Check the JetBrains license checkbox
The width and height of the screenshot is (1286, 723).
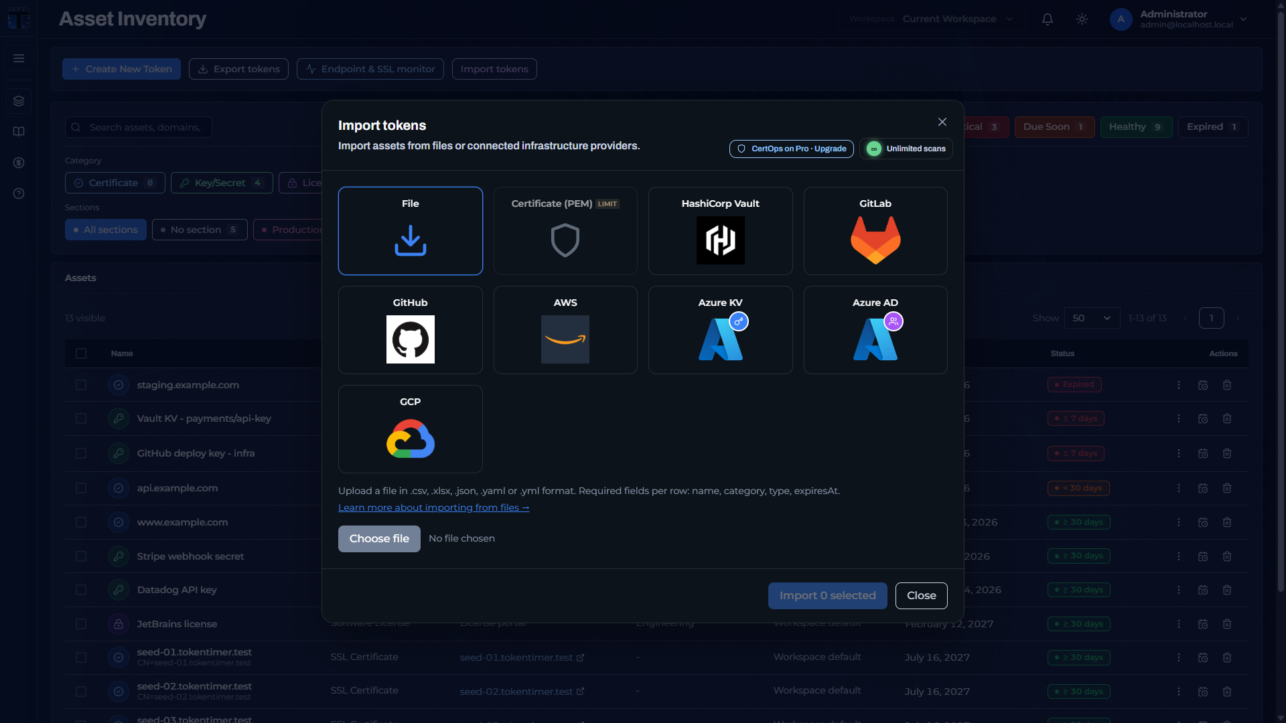tap(81, 624)
